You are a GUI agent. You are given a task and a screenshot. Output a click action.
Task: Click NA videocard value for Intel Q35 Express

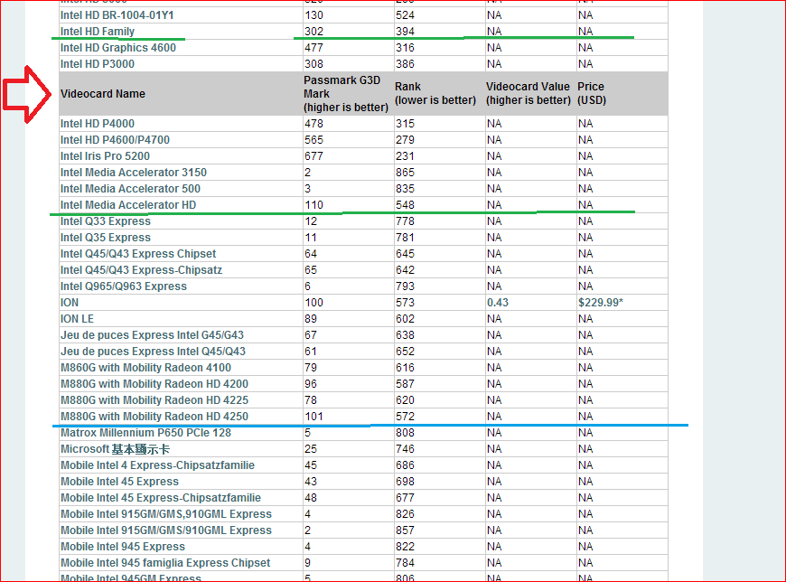pyautogui.click(x=494, y=237)
